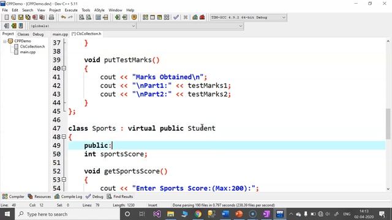Click the scrollbar up arrow in editor
Viewport: 392px width, 220px height.
388,41
